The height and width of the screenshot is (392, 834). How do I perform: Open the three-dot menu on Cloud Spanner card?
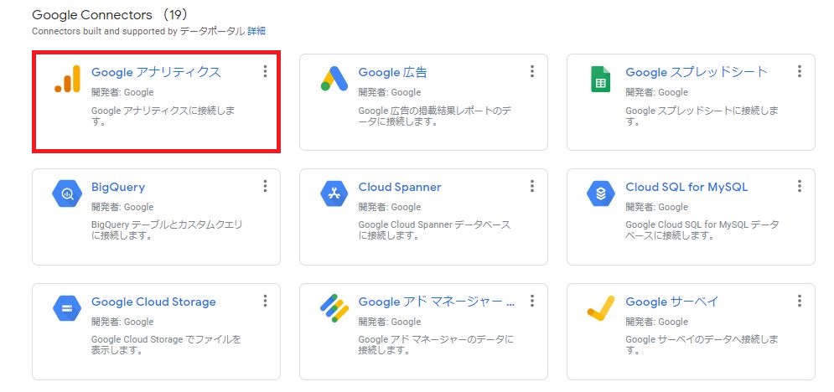click(x=532, y=186)
